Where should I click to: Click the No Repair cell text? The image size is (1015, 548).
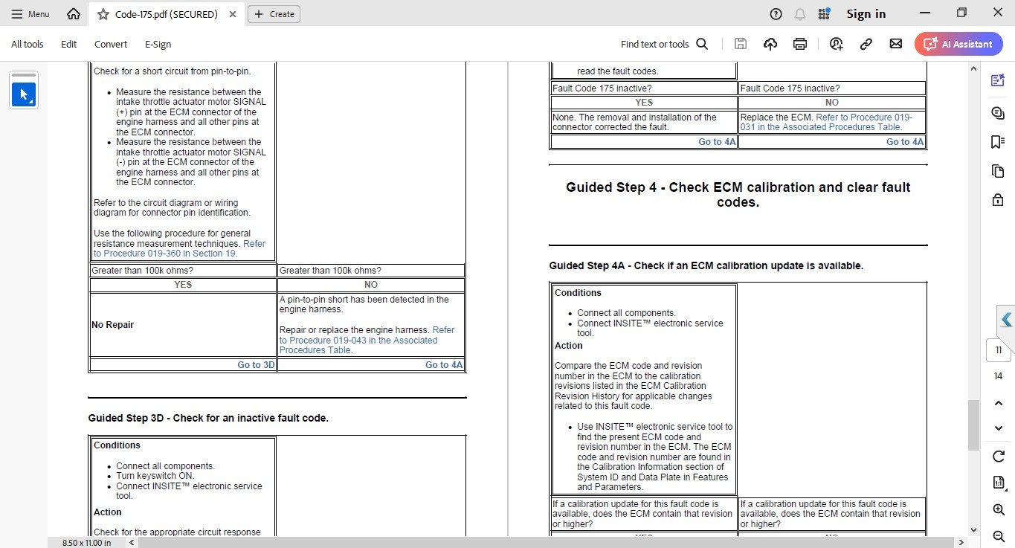[x=113, y=325]
